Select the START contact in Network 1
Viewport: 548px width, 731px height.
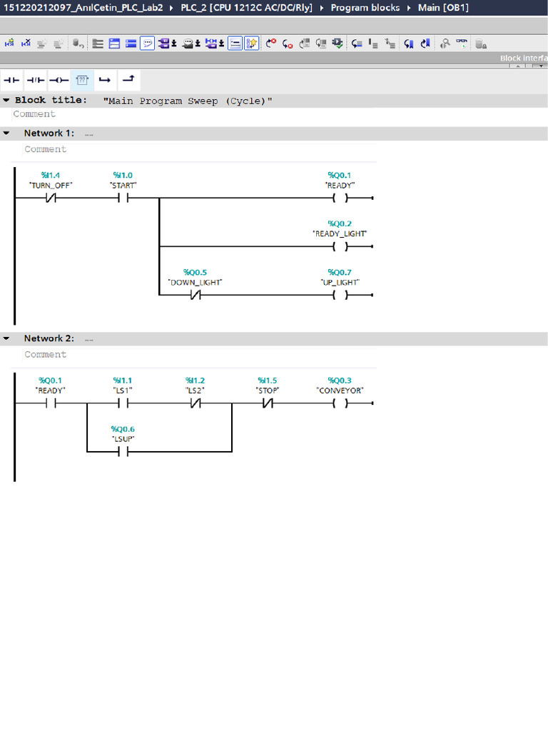[x=123, y=198]
